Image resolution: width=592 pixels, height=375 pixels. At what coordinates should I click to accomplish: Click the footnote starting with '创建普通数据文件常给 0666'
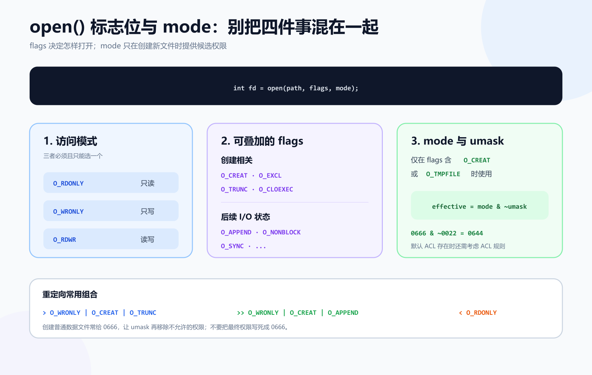166,327
